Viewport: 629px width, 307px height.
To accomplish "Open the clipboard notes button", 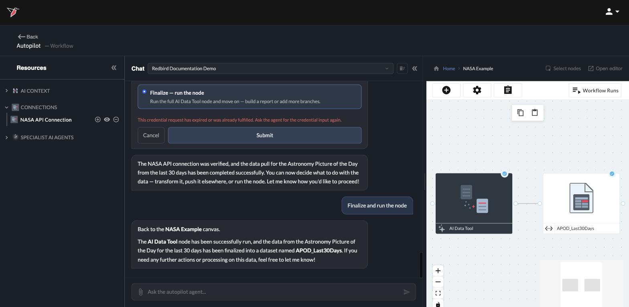I will pos(508,90).
